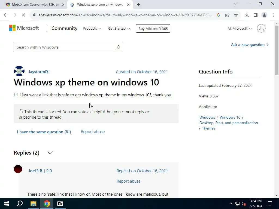Open the Chrome downloads icon
This screenshot has width=279, height=209.
click(x=247, y=15)
